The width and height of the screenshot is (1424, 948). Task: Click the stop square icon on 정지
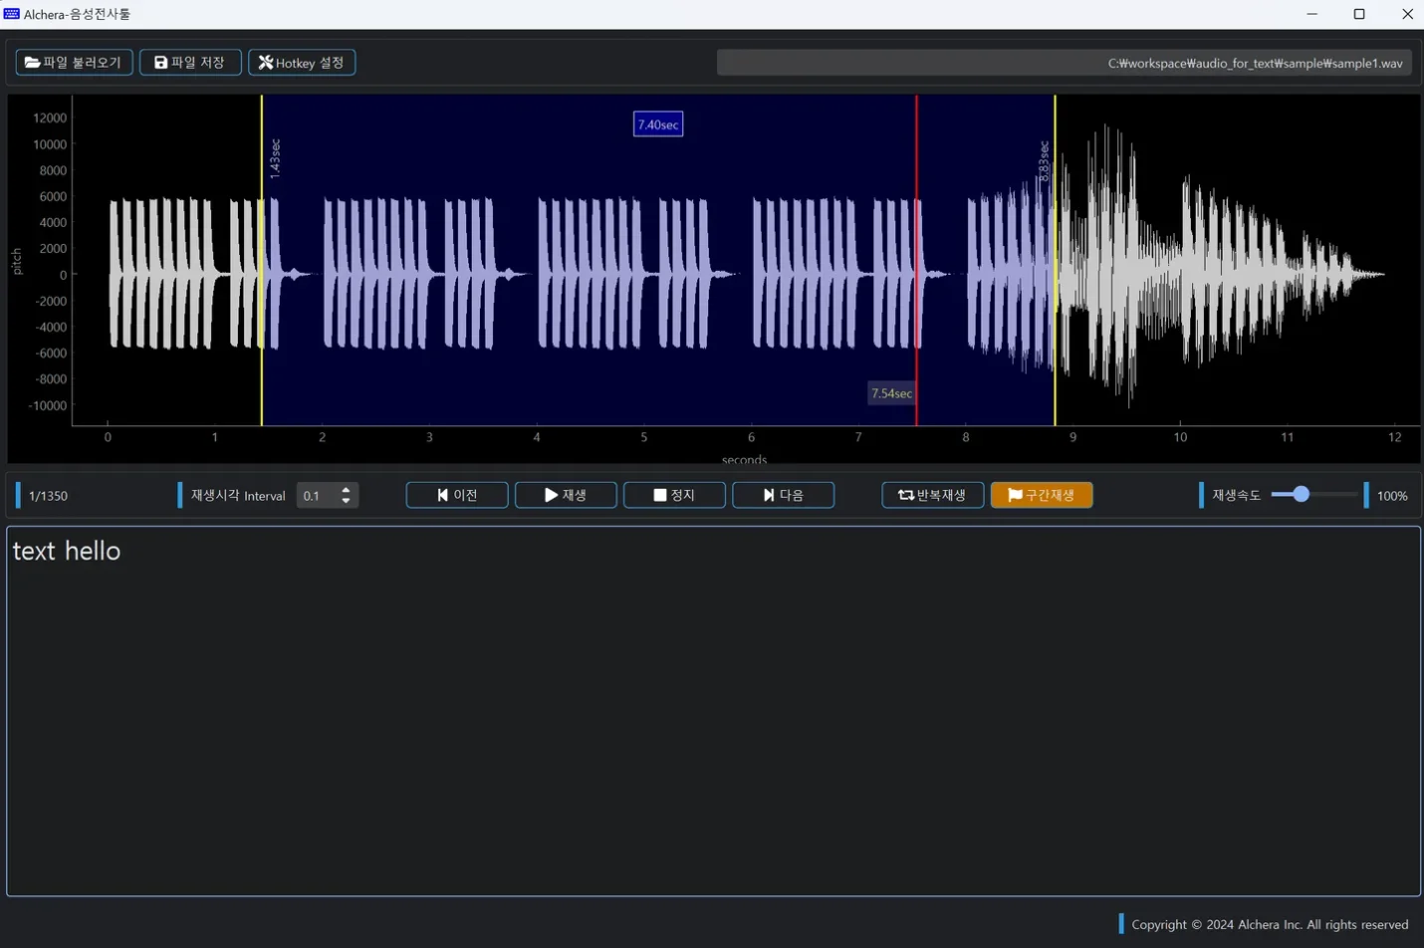pos(659,495)
